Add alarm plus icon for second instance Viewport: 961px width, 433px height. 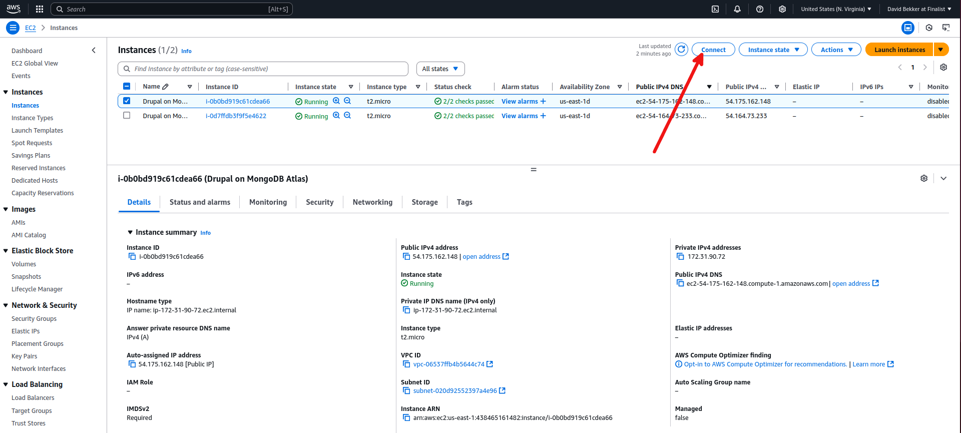click(x=543, y=116)
